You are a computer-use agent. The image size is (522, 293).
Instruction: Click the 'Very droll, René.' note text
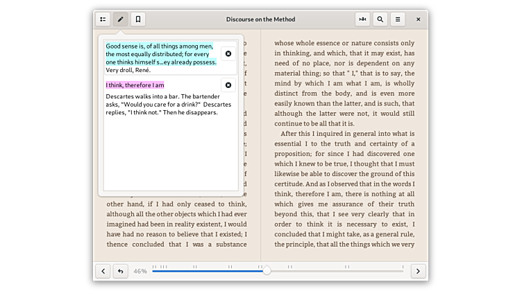tap(128, 70)
